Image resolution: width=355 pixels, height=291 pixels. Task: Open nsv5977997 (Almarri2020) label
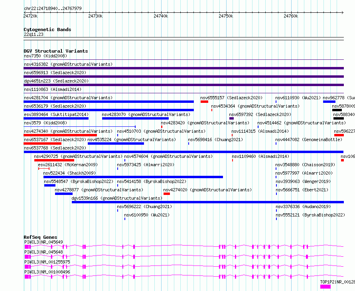click(x=304, y=173)
